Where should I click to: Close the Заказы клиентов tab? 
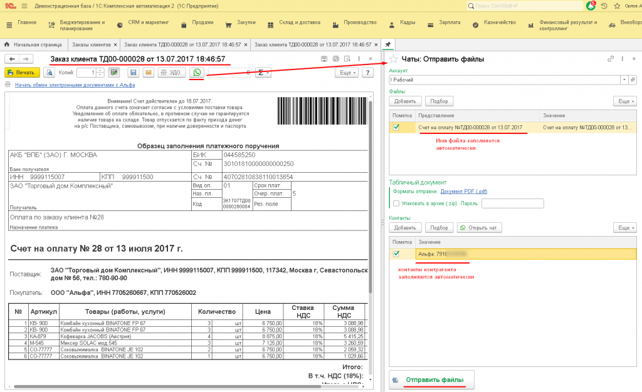click(x=115, y=44)
